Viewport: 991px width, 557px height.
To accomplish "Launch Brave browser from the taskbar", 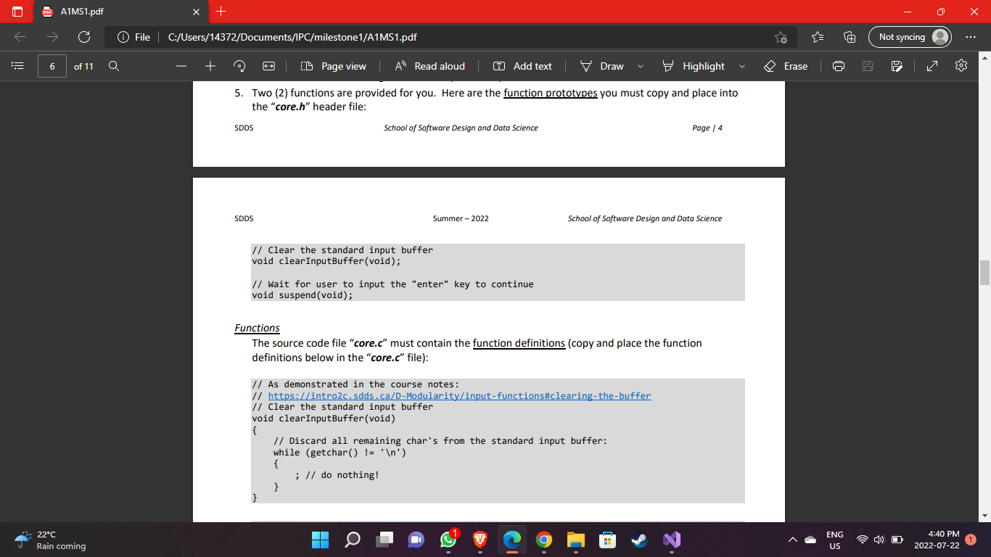I will point(480,540).
